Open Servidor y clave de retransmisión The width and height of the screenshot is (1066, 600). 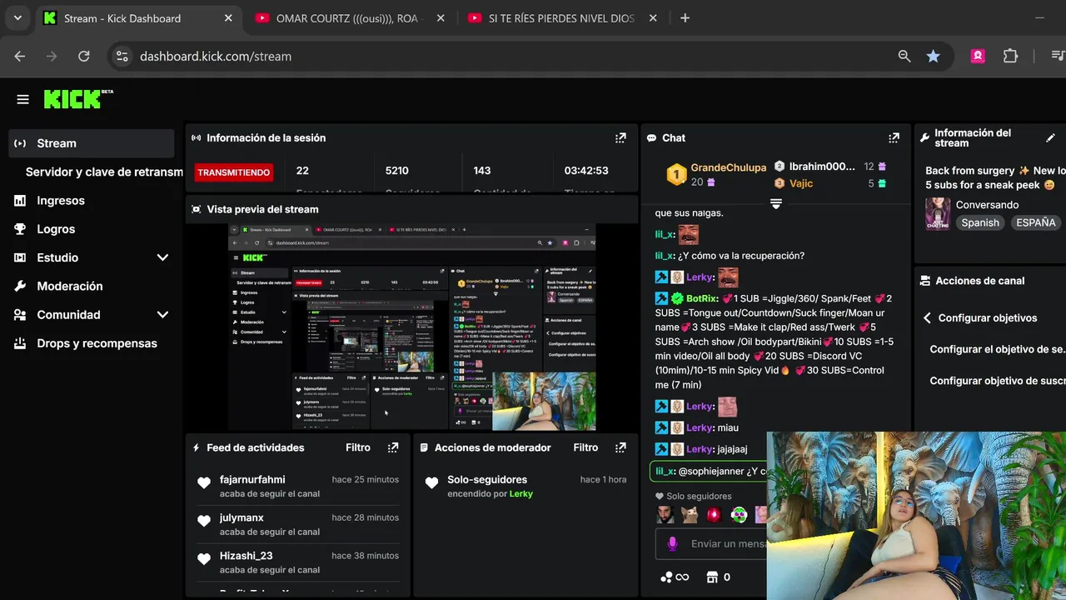tap(104, 172)
